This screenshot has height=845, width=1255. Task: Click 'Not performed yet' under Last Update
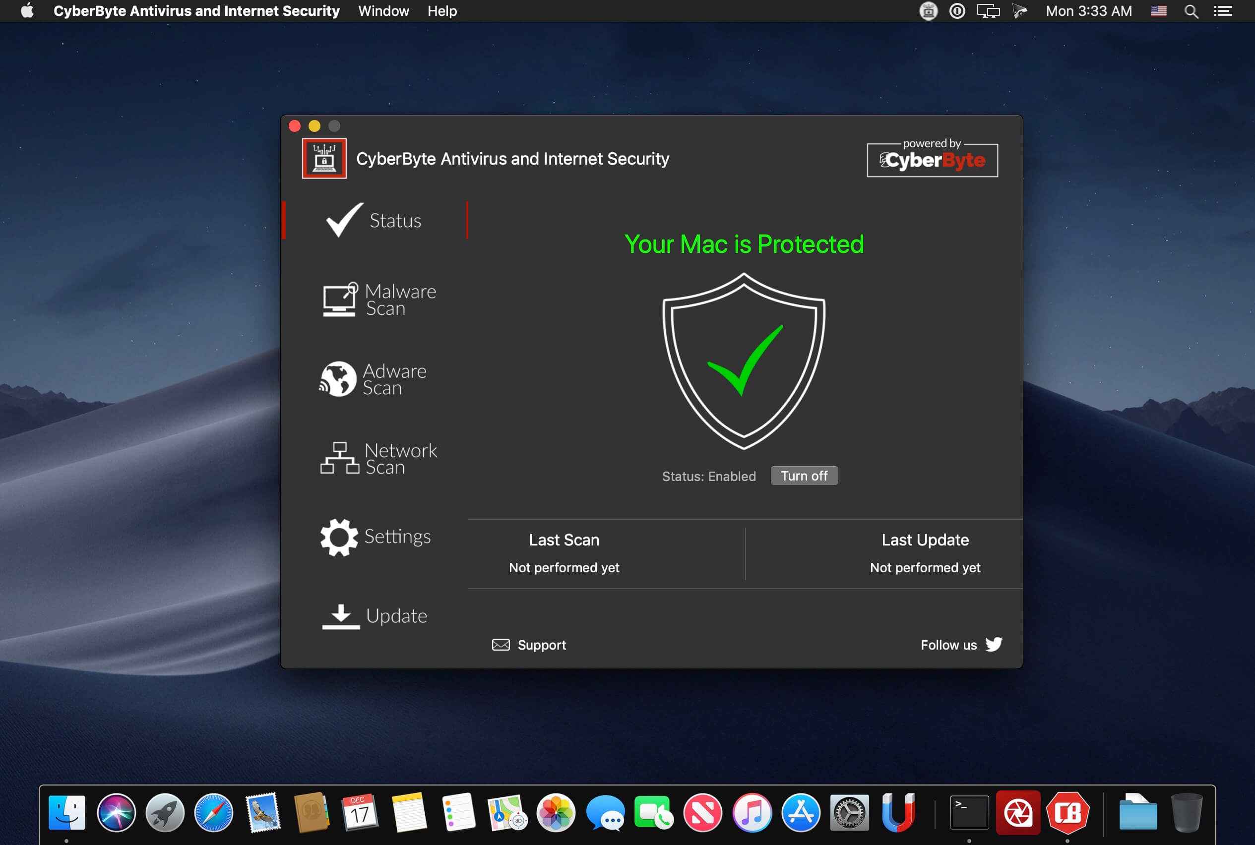pos(925,567)
